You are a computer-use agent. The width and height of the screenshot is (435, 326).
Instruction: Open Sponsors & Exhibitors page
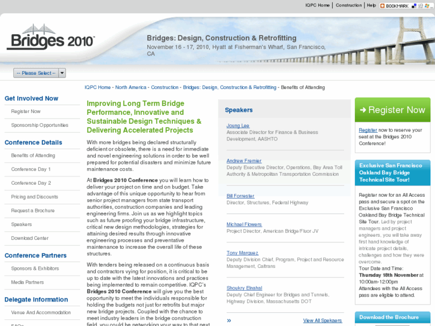point(35,269)
